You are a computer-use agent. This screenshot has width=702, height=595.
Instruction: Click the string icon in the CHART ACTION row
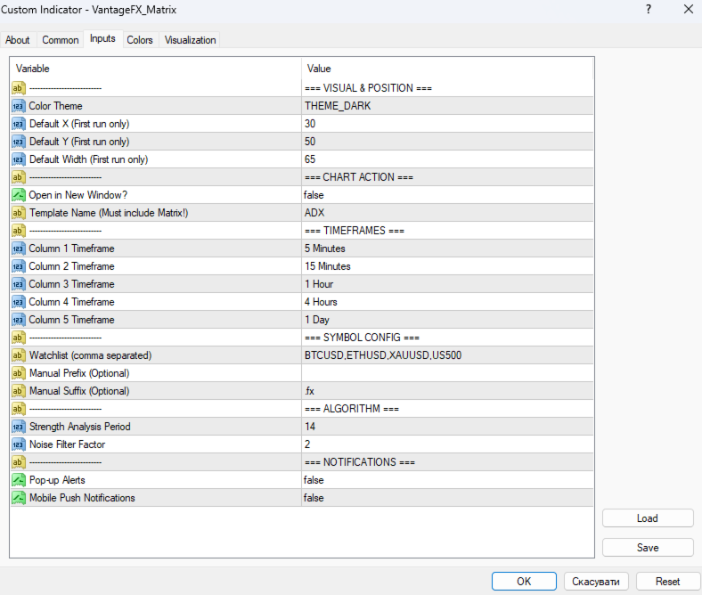click(19, 177)
